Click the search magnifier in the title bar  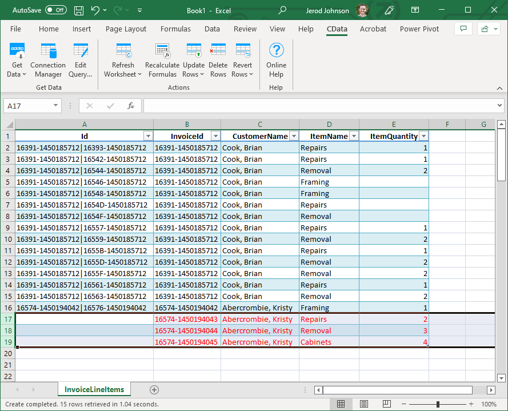(282, 10)
